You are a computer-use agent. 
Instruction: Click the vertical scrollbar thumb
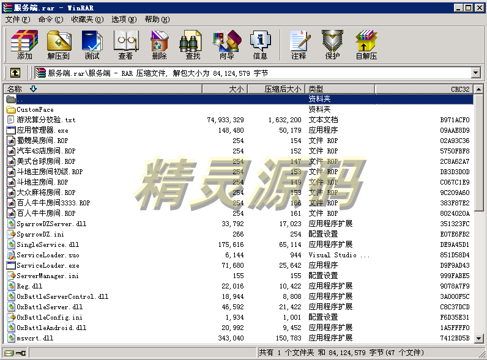pyautogui.click(x=479, y=152)
